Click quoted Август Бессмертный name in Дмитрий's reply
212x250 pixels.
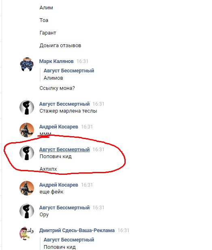[x=69, y=240]
